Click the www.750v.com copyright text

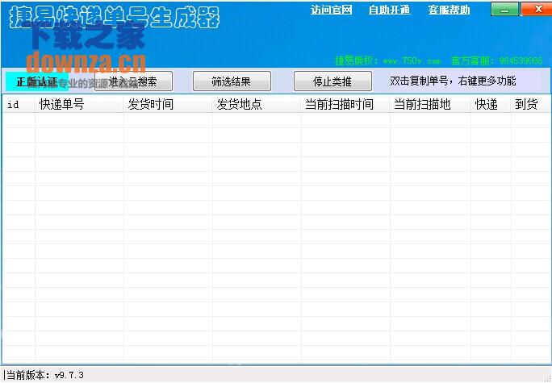tap(412, 60)
